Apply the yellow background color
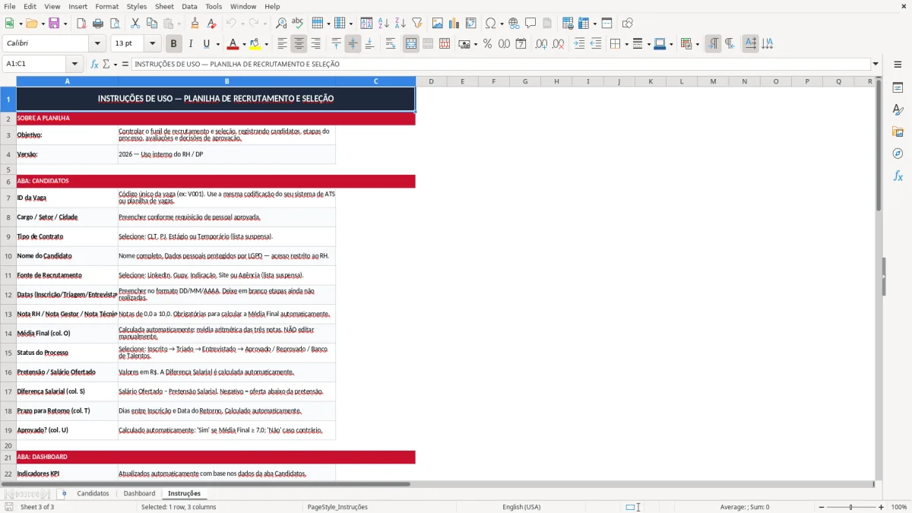Image resolution: width=912 pixels, height=513 pixels. click(255, 44)
